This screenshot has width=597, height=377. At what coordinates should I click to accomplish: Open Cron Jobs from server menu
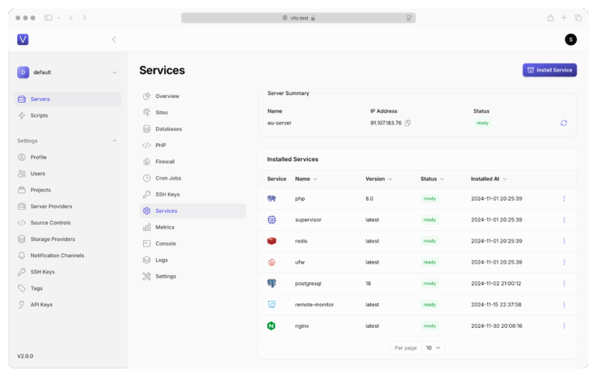(x=168, y=178)
